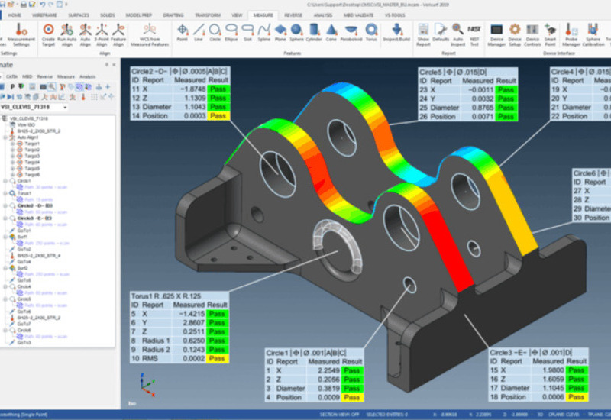
Task: Collapse the Auto Align1 tree node
Action: (5, 137)
